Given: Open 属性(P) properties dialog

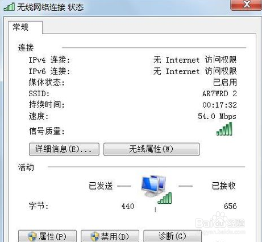Looking at the screenshot, I should click(47, 236).
